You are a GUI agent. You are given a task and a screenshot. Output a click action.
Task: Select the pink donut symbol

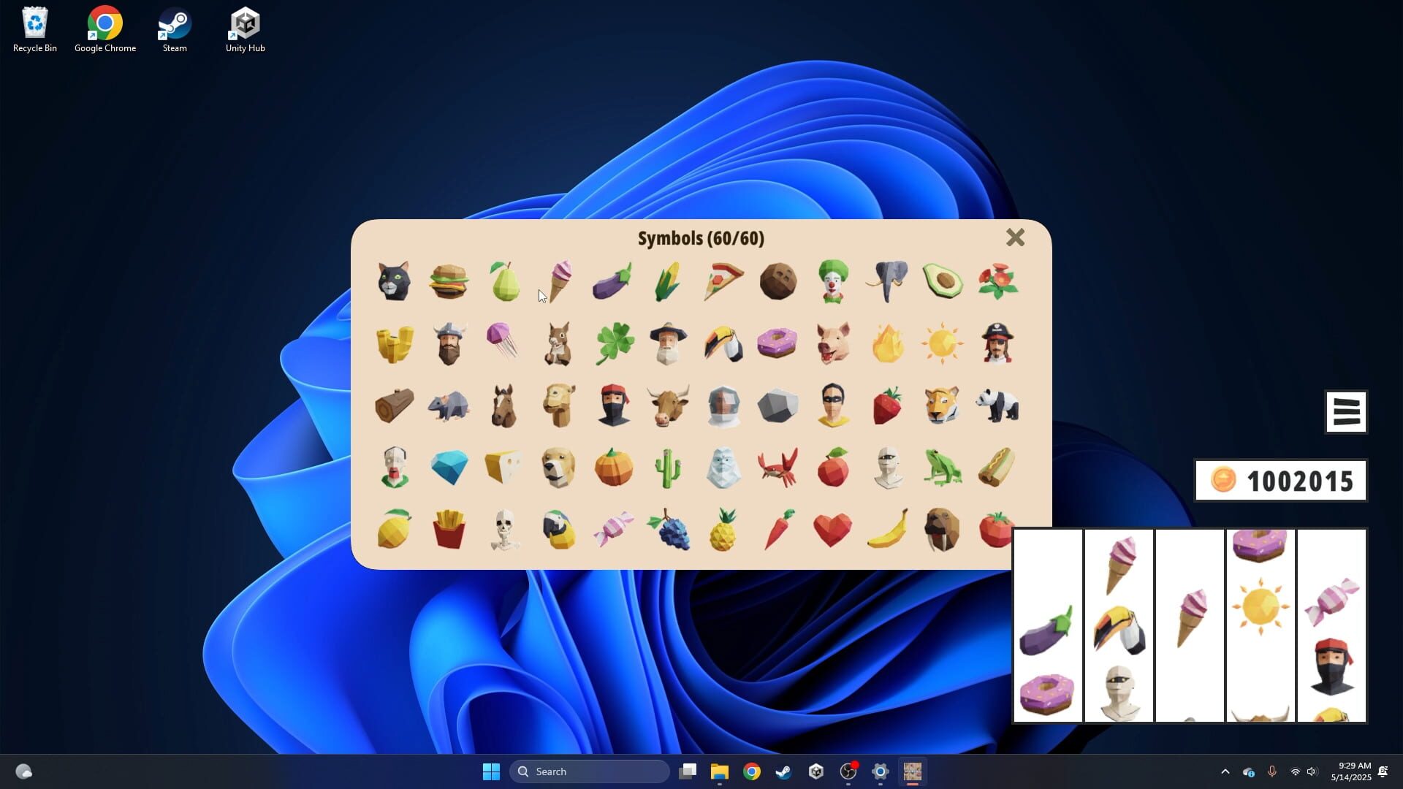[x=777, y=343]
